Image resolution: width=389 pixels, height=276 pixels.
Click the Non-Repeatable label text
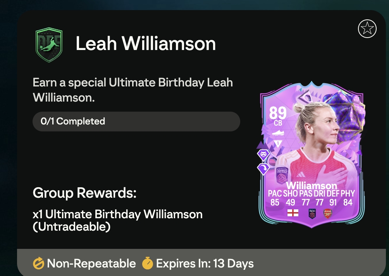click(x=91, y=264)
